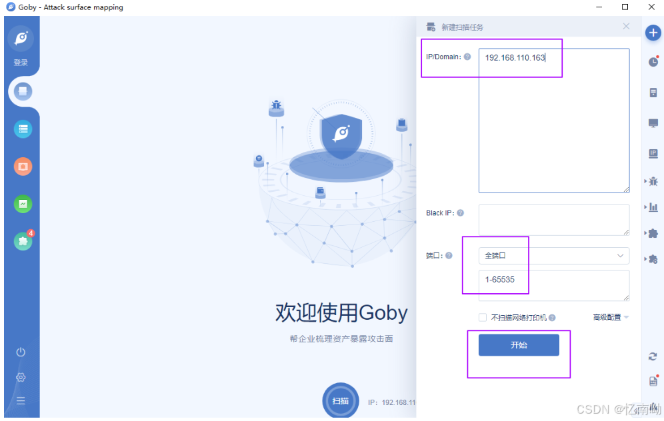This screenshot has width=664, height=421.
Task: Click the help icon beside Black IP label
Action: click(460, 212)
